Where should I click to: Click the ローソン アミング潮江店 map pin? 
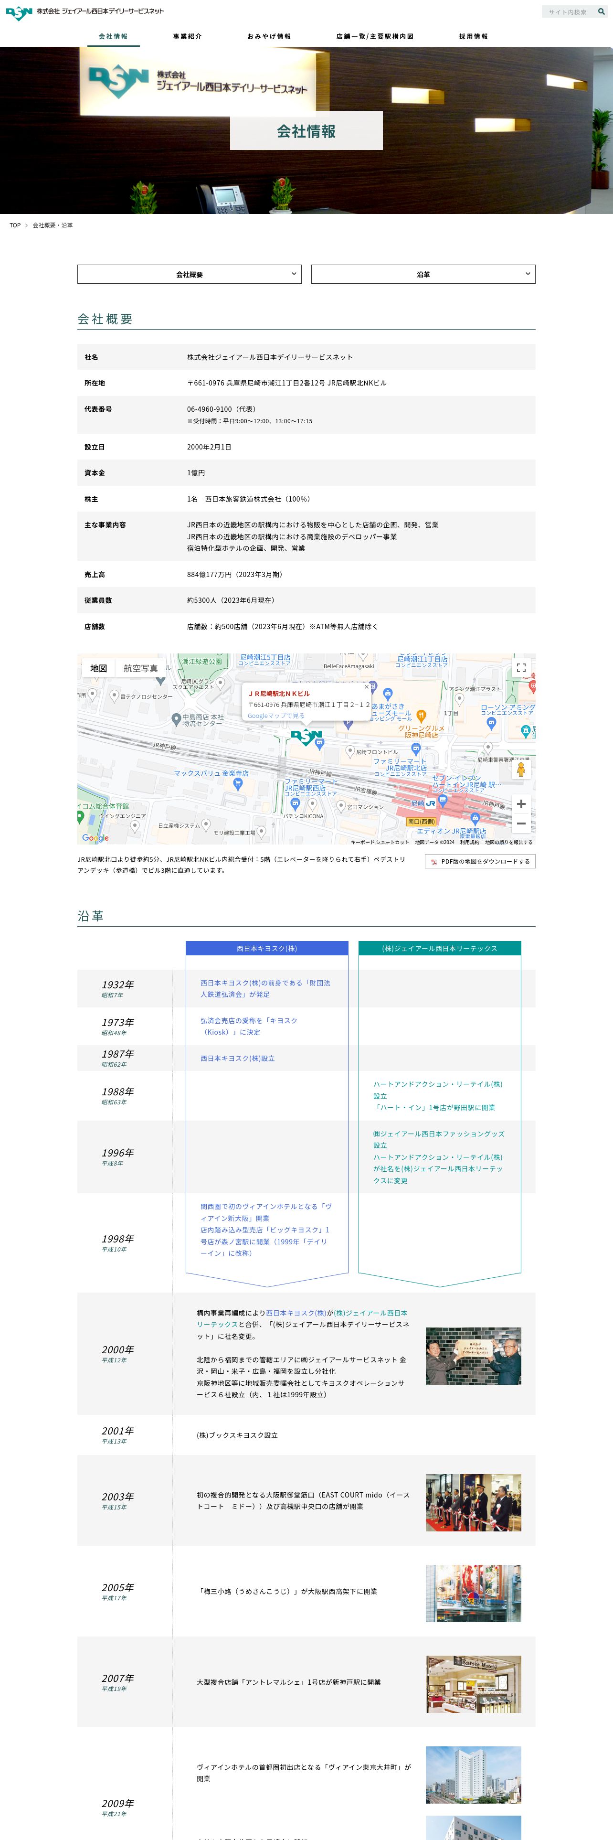tap(491, 723)
